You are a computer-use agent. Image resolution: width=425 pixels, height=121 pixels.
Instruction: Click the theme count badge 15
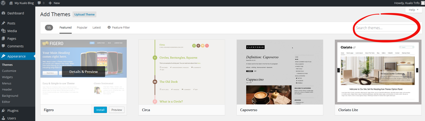click(49, 28)
